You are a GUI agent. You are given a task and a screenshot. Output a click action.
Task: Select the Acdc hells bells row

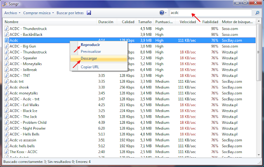129,146
